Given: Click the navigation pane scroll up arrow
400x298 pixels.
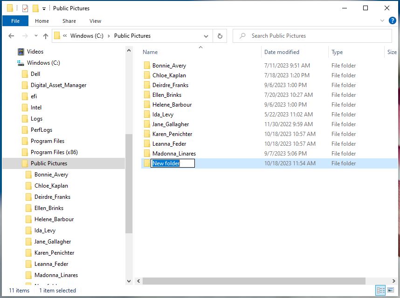Looking at the screenshot, I should click(x=129, y=50).
